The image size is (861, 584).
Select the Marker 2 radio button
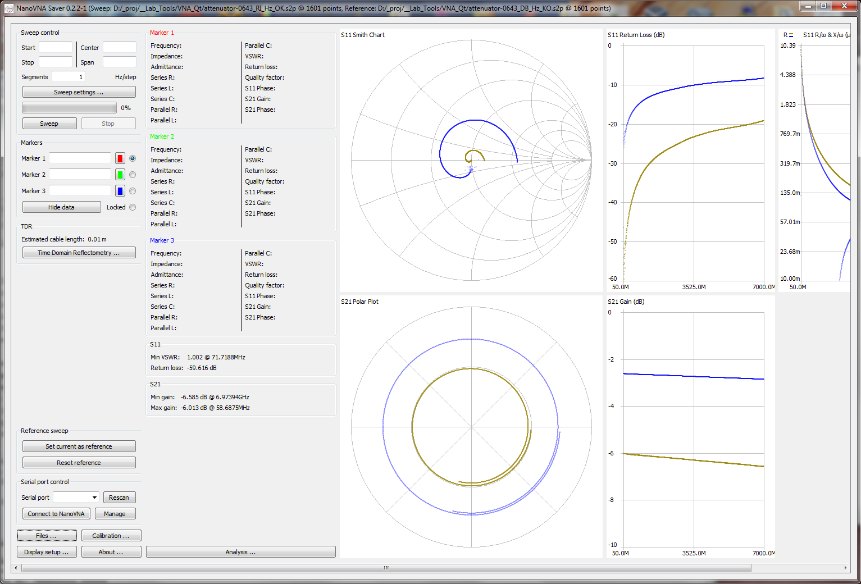pyautogui.click(x=133, y=174)
